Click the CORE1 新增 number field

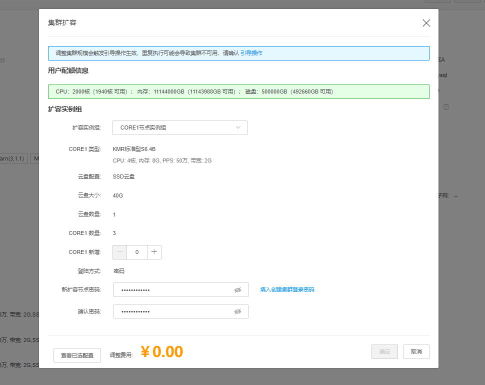(137, 252)
